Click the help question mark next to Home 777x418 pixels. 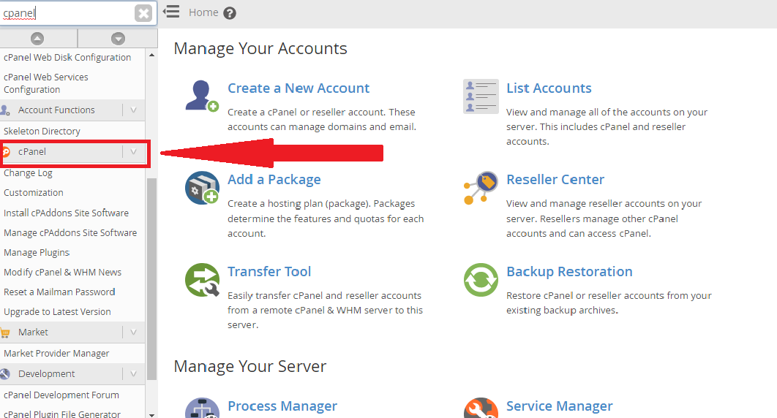pyautogui.click(x=230, y=12)
